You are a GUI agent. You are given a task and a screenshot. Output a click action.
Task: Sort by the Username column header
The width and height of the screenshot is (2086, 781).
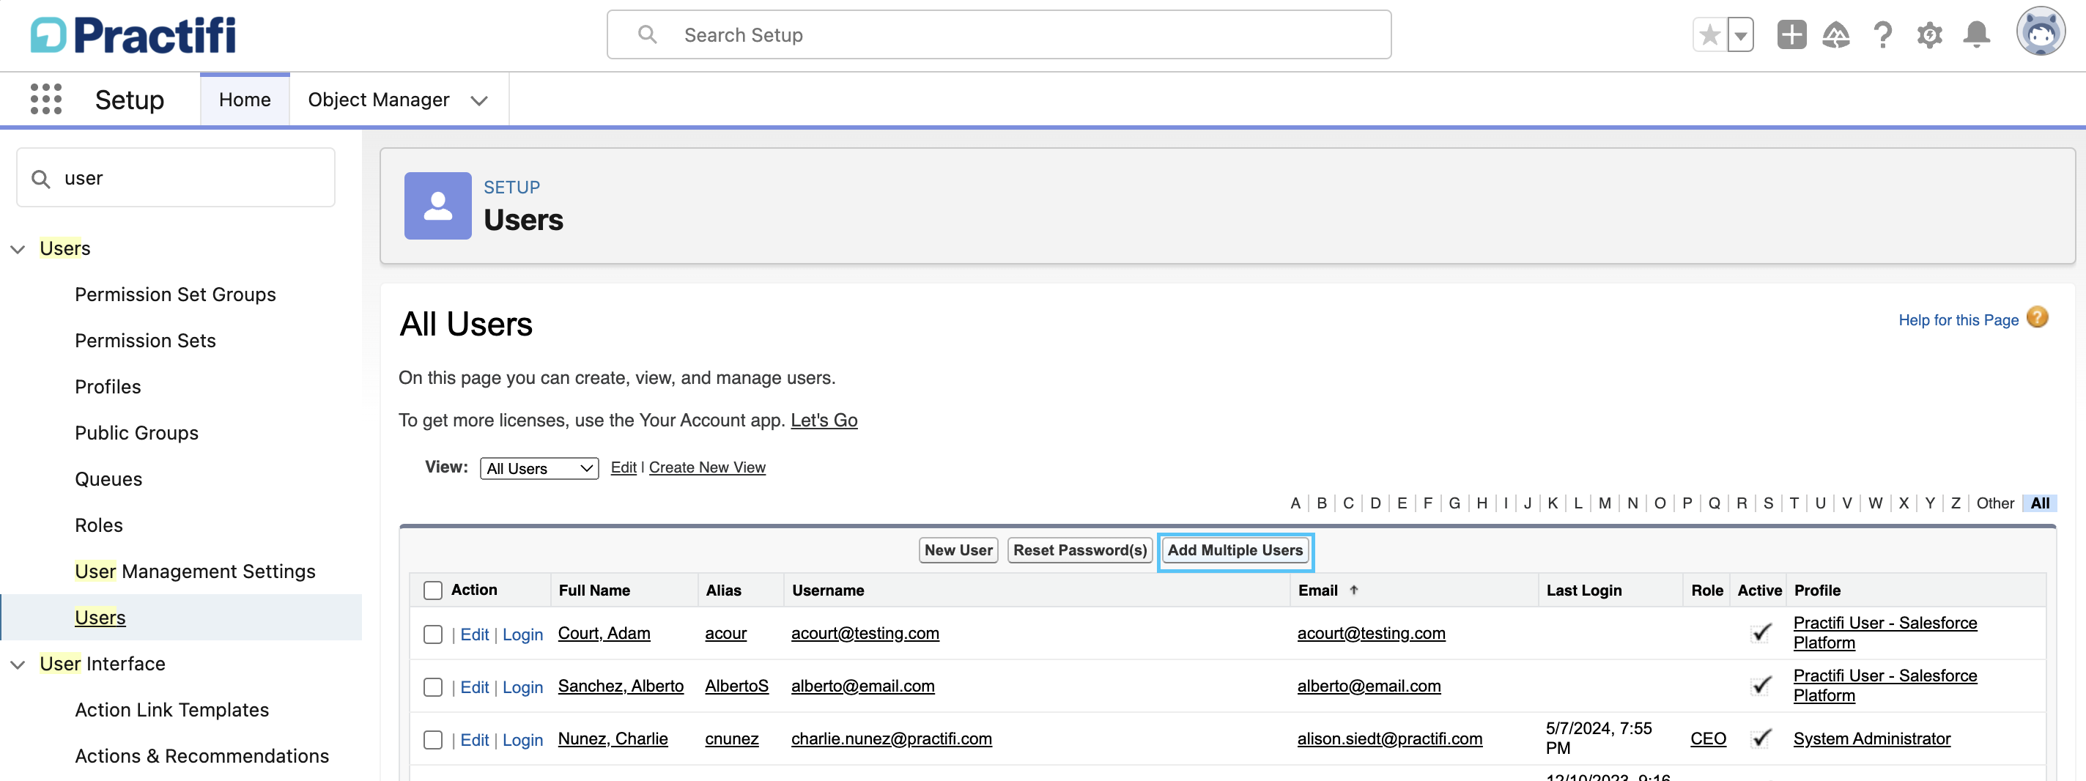click(x=828, y=590)
